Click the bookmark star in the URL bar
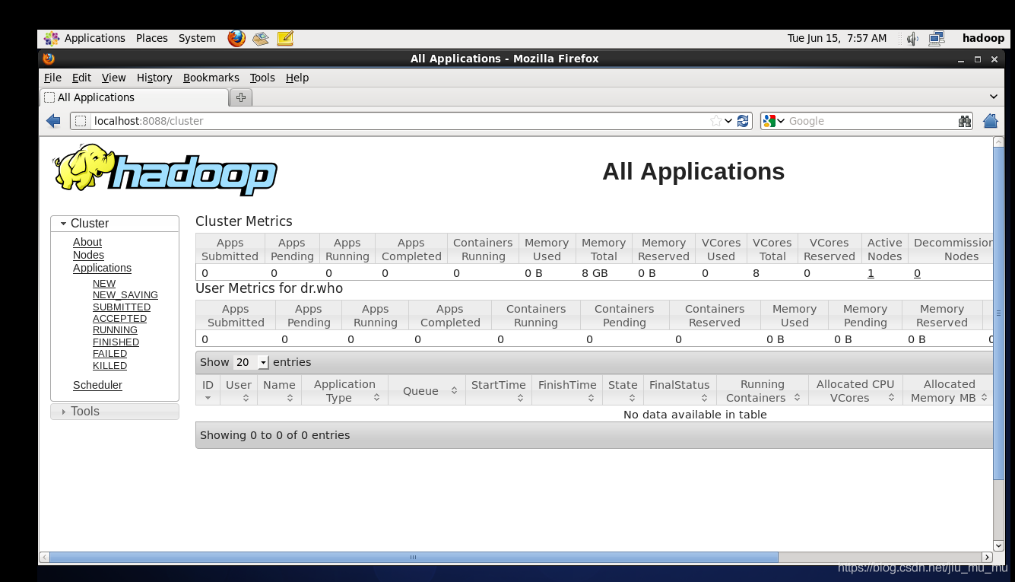Screen dimensions: 1015x582 [715, 121]
